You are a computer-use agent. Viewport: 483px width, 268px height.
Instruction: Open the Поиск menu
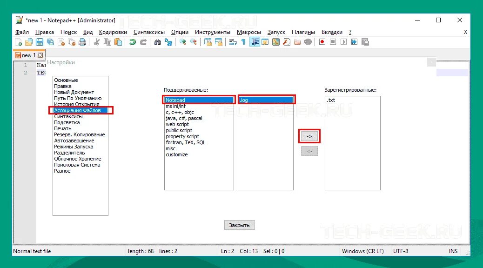pos(69,32)
